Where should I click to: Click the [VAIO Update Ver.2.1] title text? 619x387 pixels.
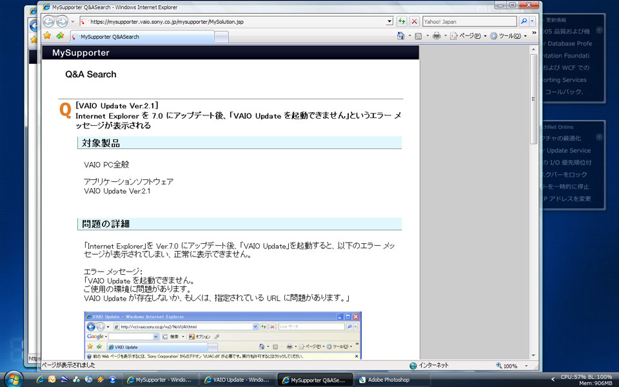(117, 106)
